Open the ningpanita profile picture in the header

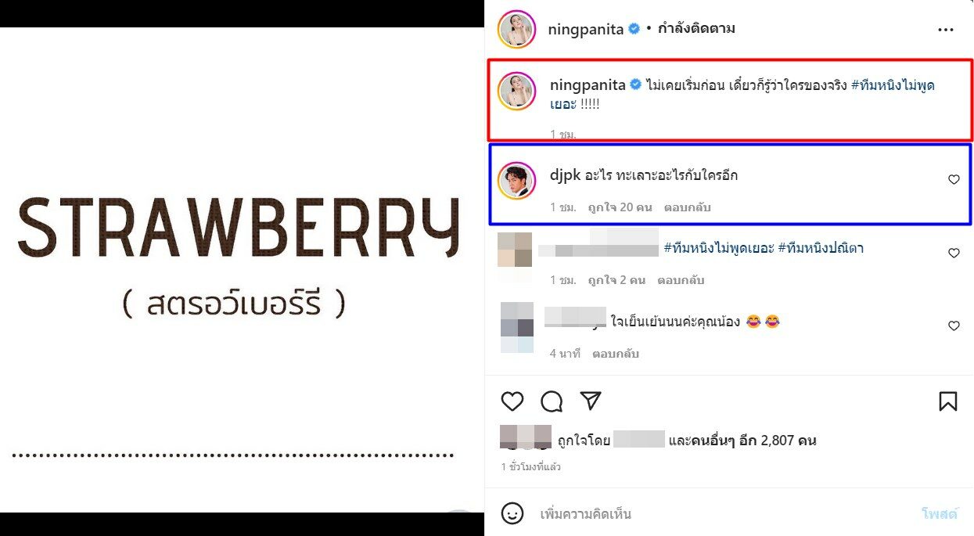tap(516, 29)
